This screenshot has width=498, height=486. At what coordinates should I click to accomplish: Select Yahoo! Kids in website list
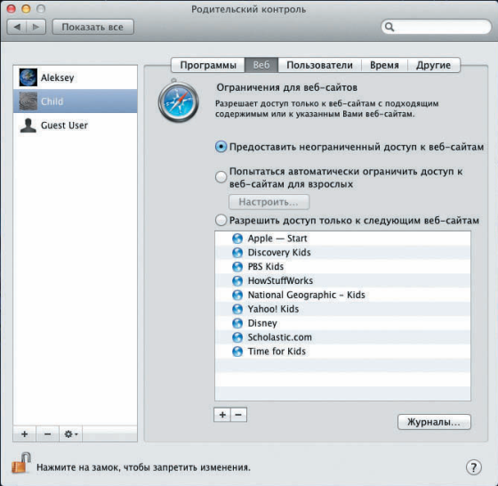[342, 309]
